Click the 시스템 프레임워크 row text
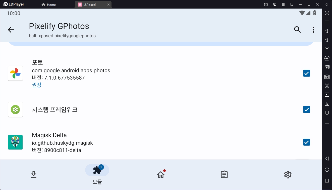The image size is (332, 190). [x=55, y=109]
